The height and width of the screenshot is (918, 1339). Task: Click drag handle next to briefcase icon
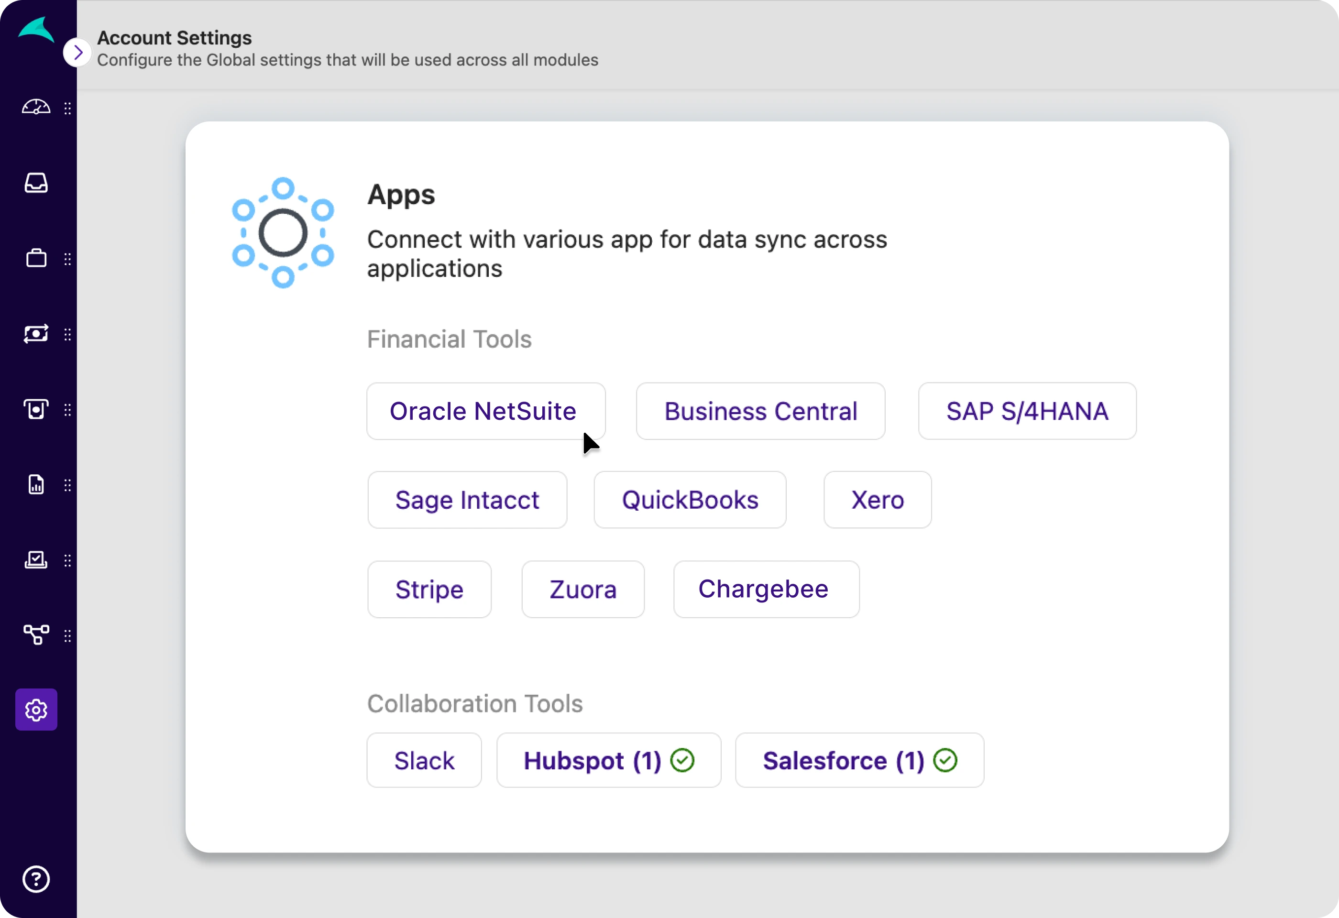[x=67, y=259]
